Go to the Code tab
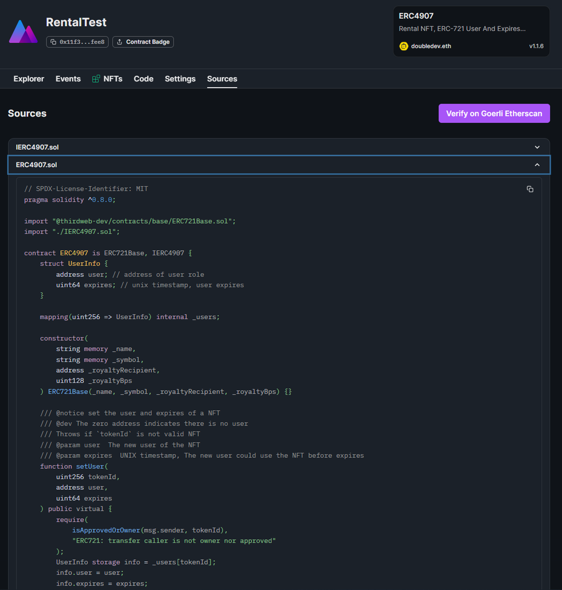 coord(143,79)
